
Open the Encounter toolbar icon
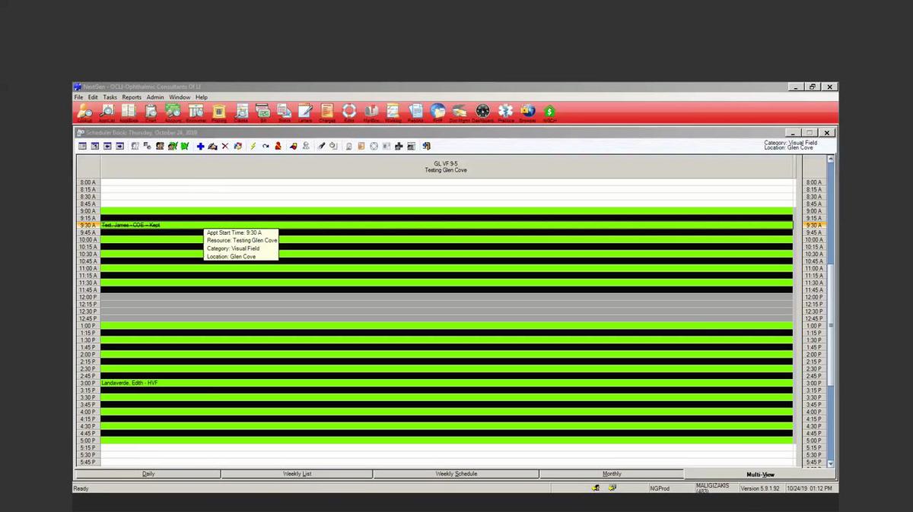coord(195,111)
